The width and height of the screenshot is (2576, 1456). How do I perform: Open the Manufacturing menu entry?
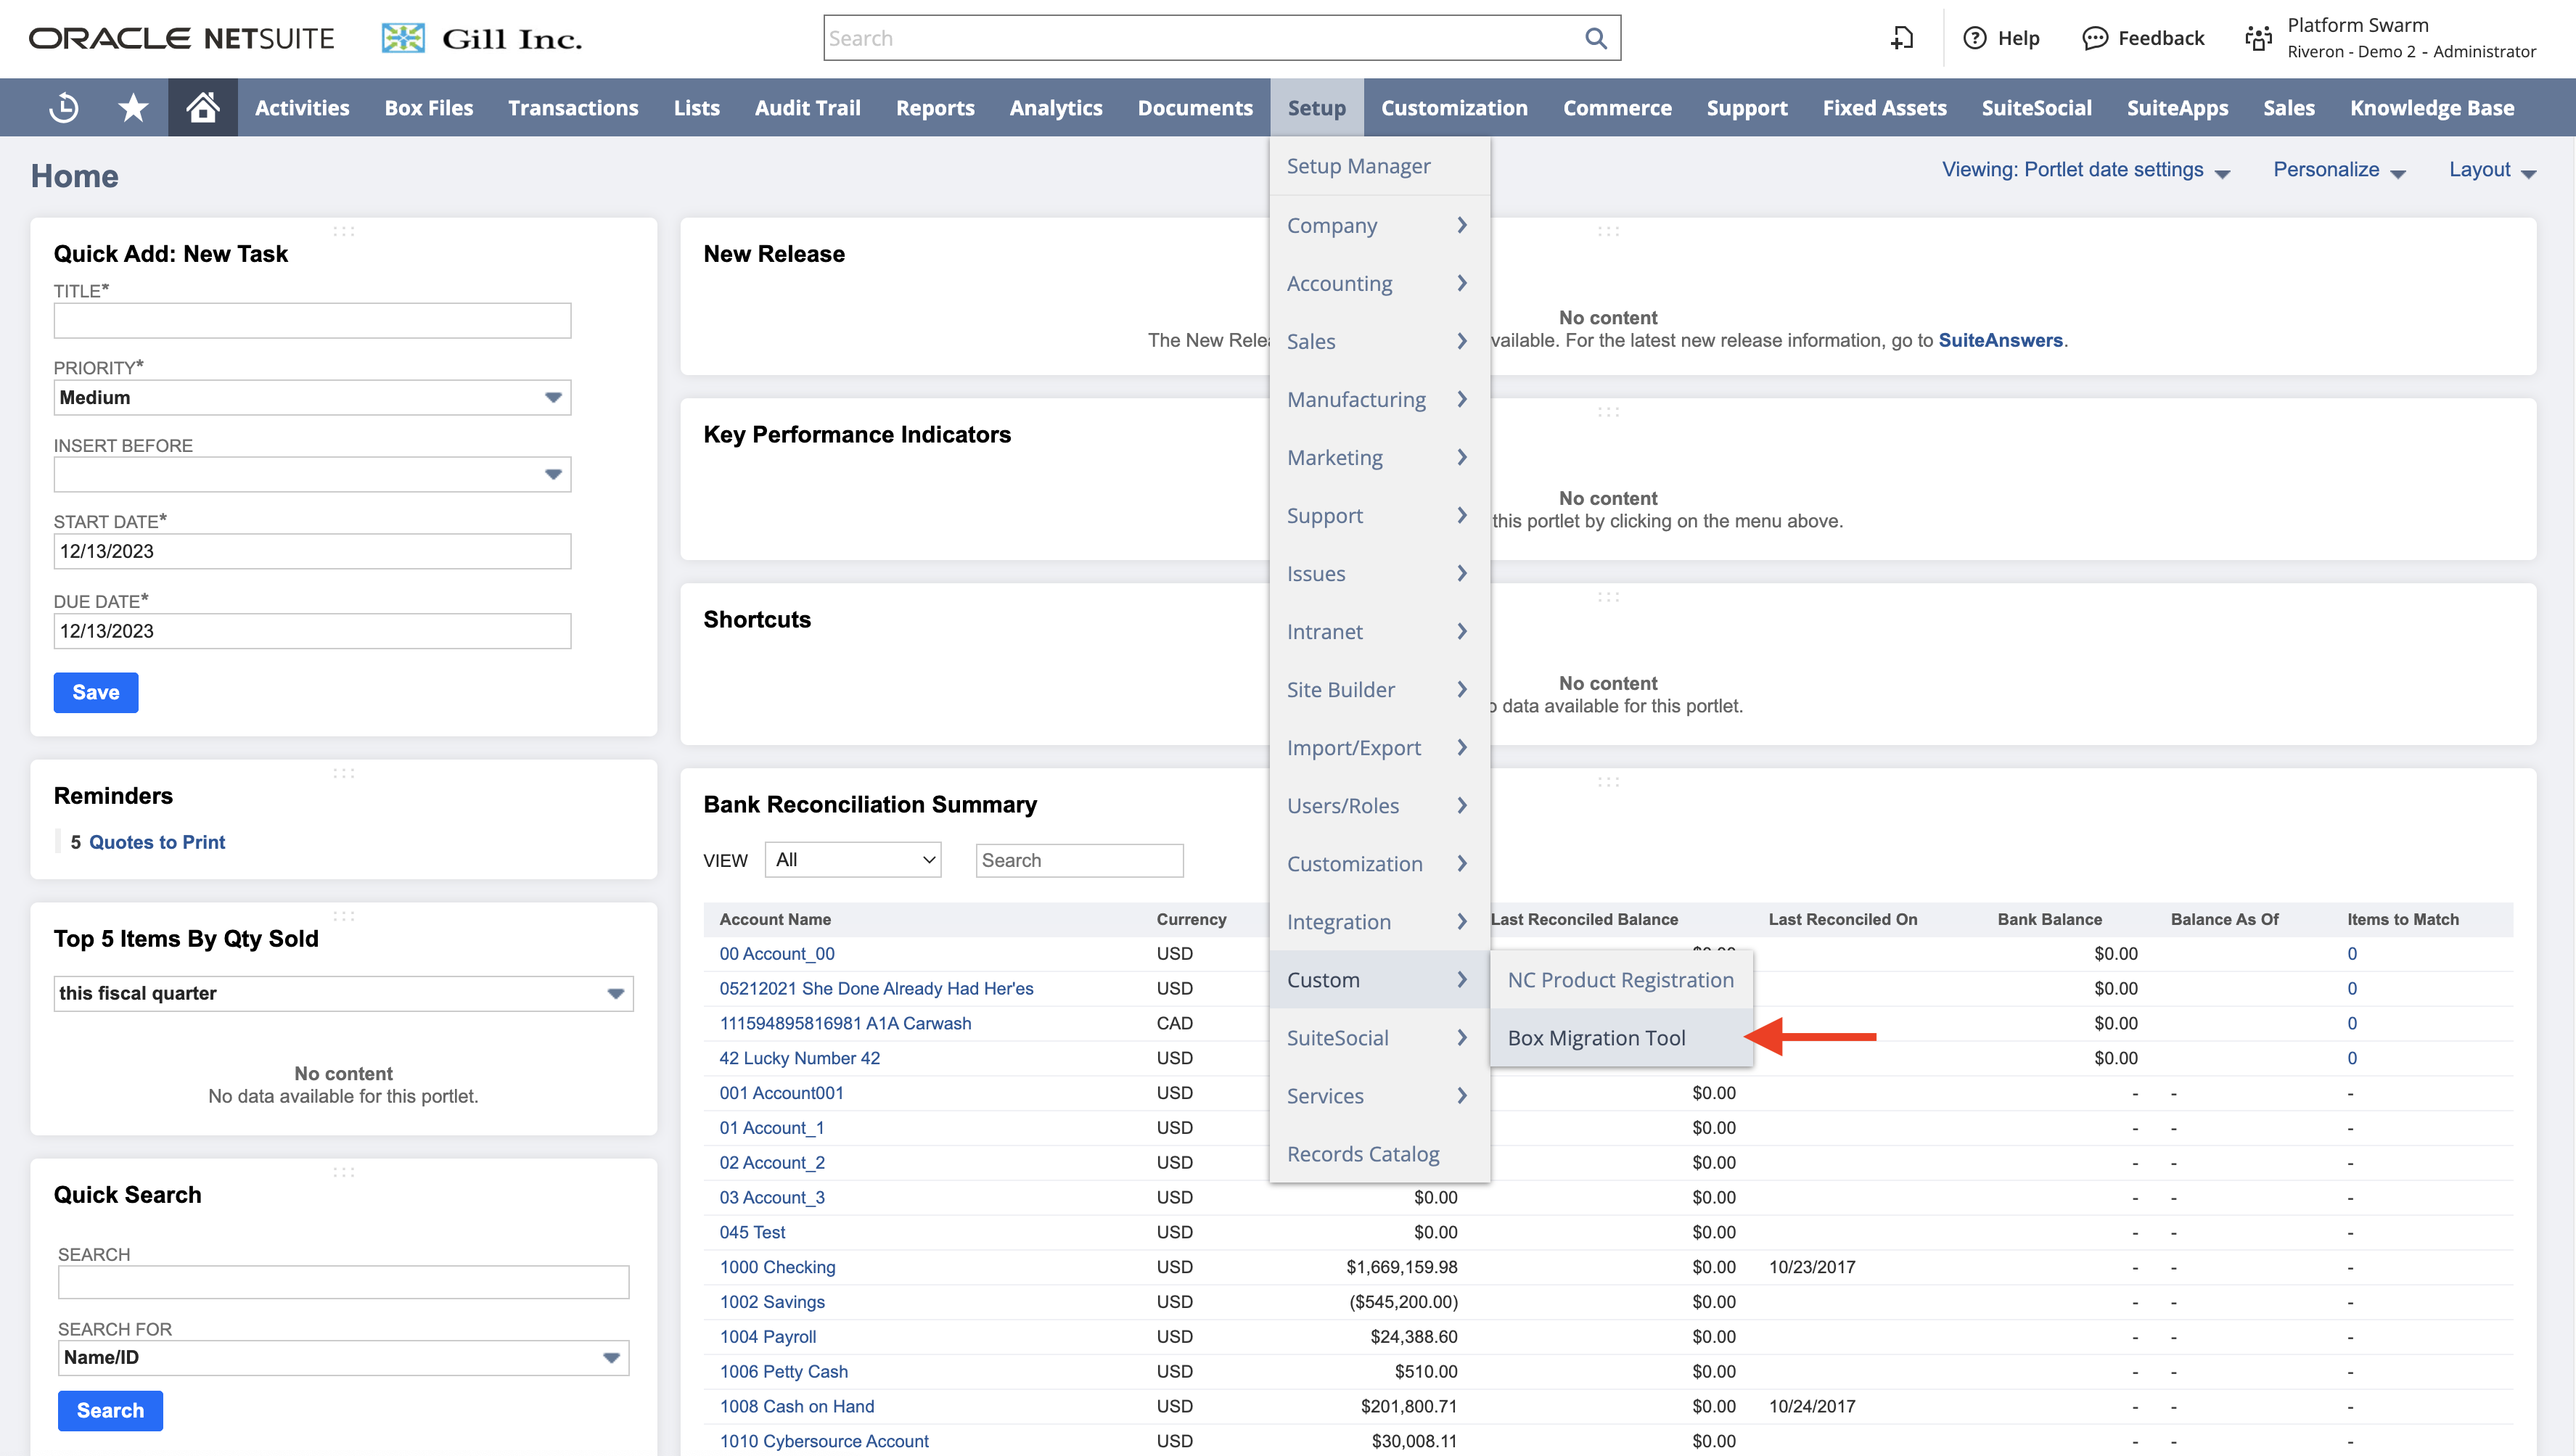click(x=1379, y=399)
